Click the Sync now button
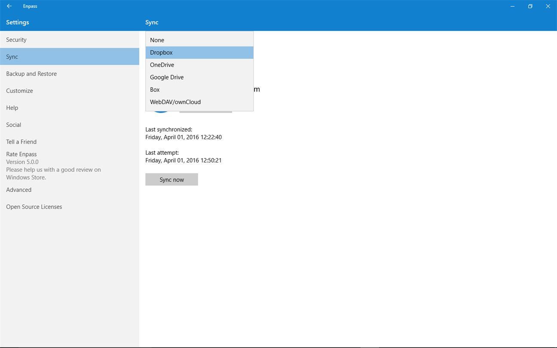This screenshot has height=348, width=557. tap(171, 180)
